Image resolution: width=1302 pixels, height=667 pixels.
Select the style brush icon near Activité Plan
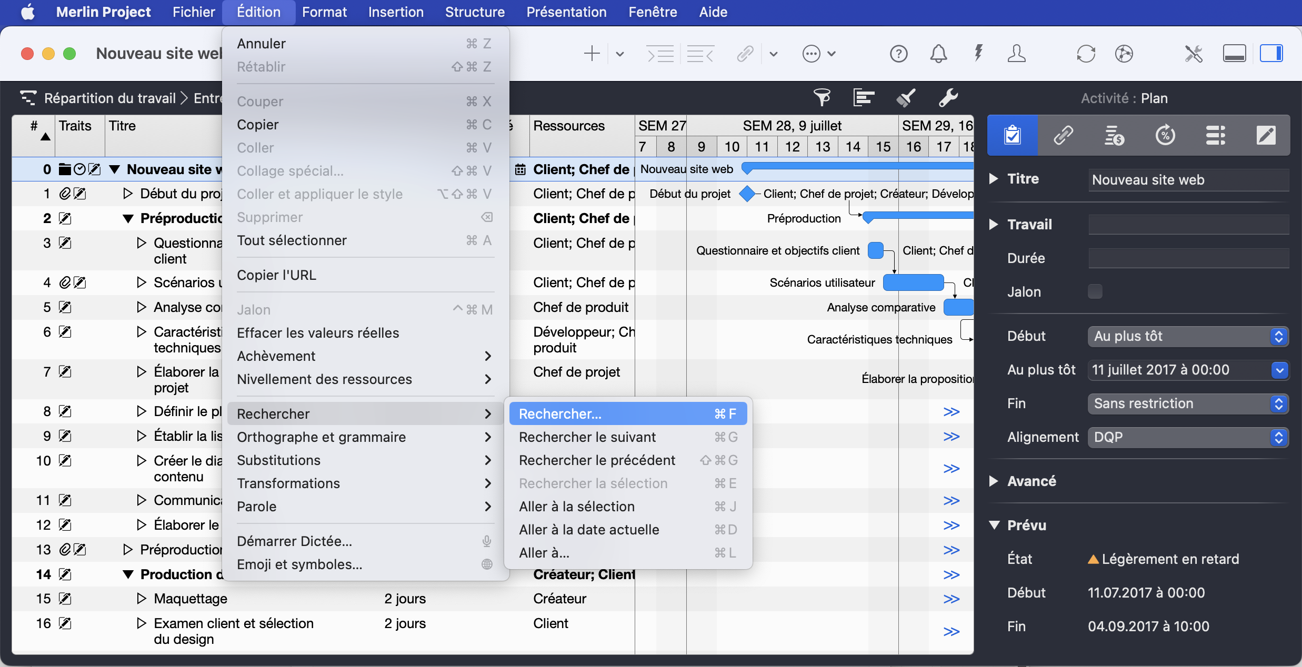pyautogui.click(x=906, y=97)
